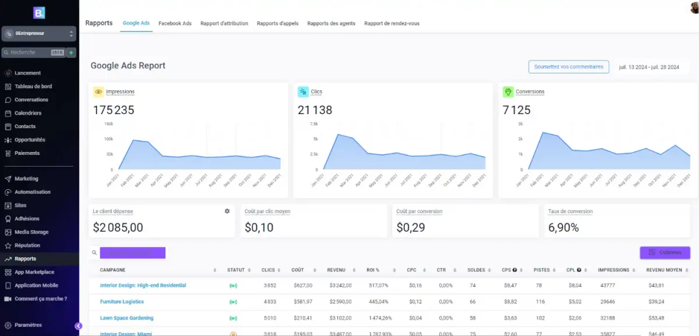This screenshot has width=699, height=336.
Task: Open App Marketplace in the sidebar
Action: click(x=34, y=273)
